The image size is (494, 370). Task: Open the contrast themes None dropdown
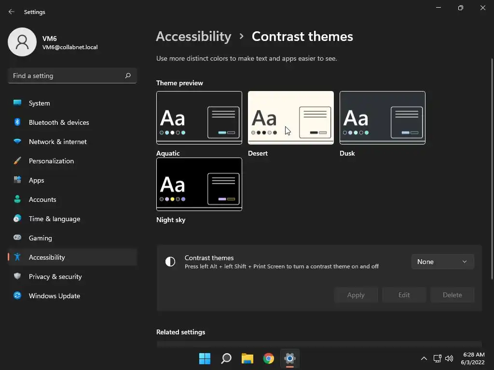click(442, 262)
